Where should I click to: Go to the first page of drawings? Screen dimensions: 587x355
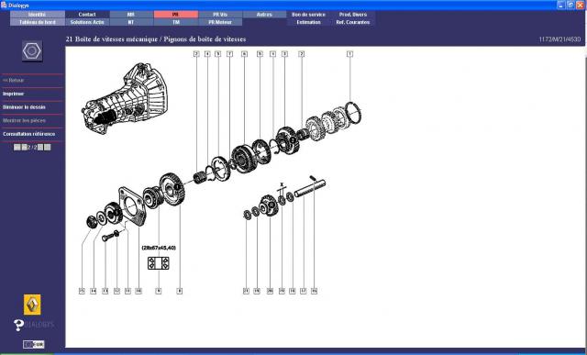[x=17, y=147]
